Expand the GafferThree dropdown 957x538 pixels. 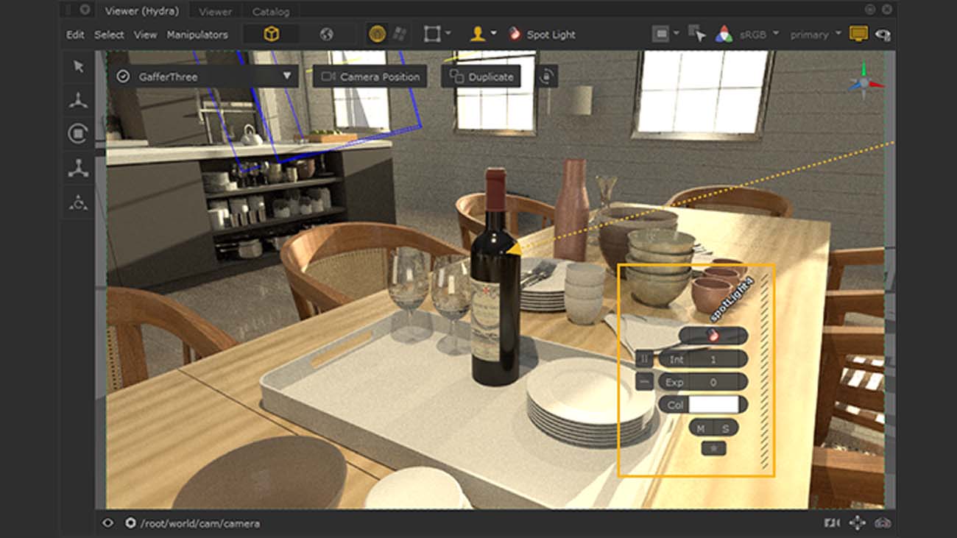coord(286,77)
